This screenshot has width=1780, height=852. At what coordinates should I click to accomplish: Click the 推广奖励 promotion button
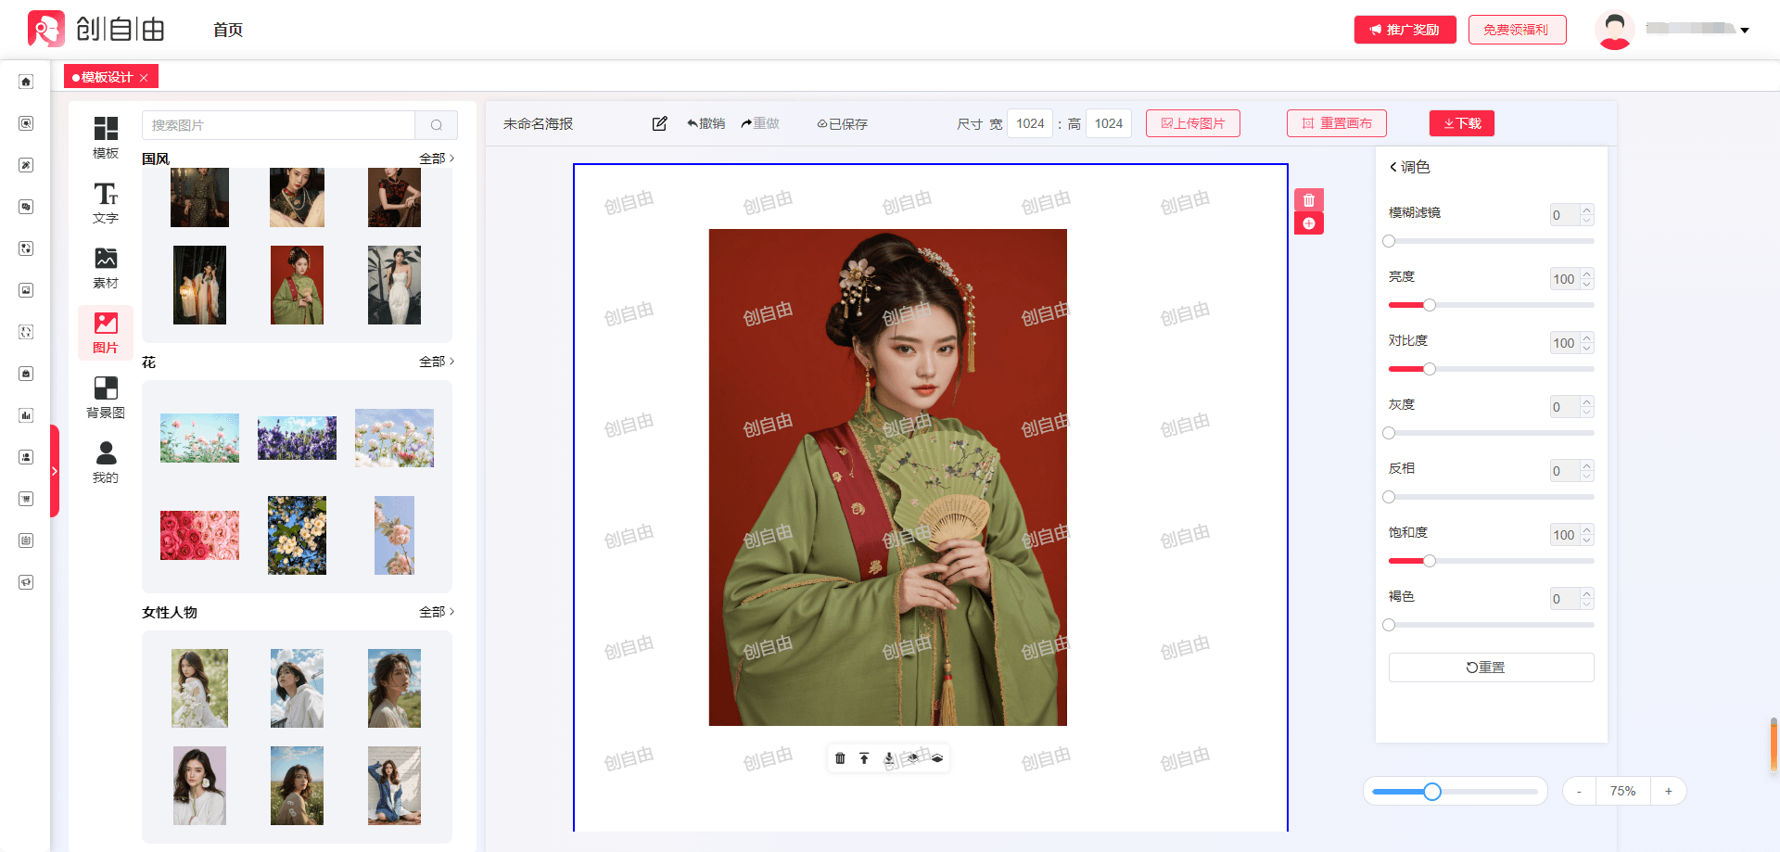1405,30
